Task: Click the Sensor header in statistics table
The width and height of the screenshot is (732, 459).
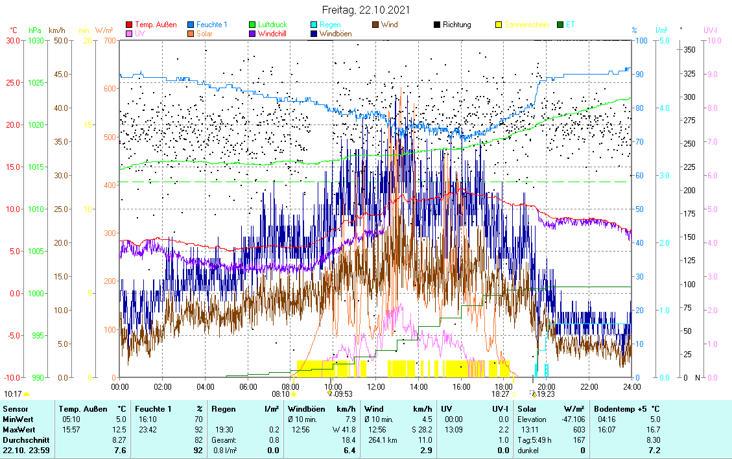Action: 16,409
